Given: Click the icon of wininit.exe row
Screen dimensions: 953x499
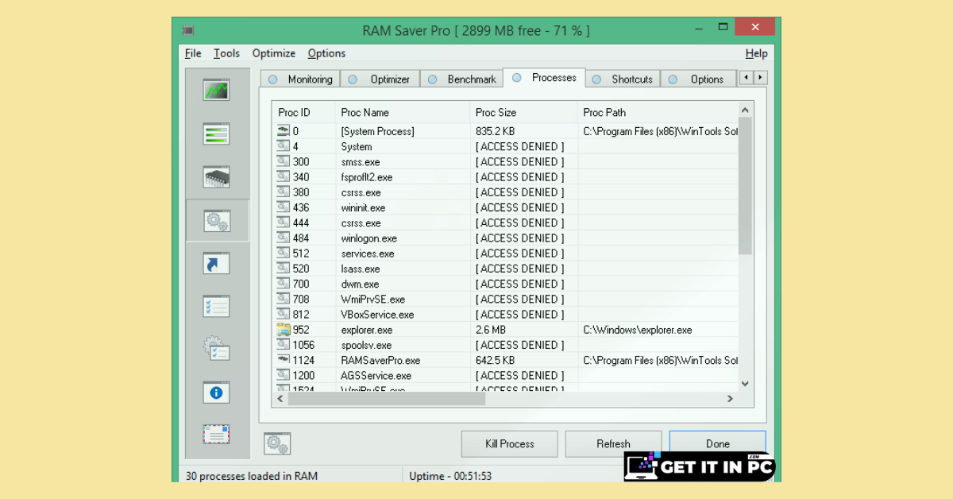Looking at the screenshot, I should coord(284,207).
